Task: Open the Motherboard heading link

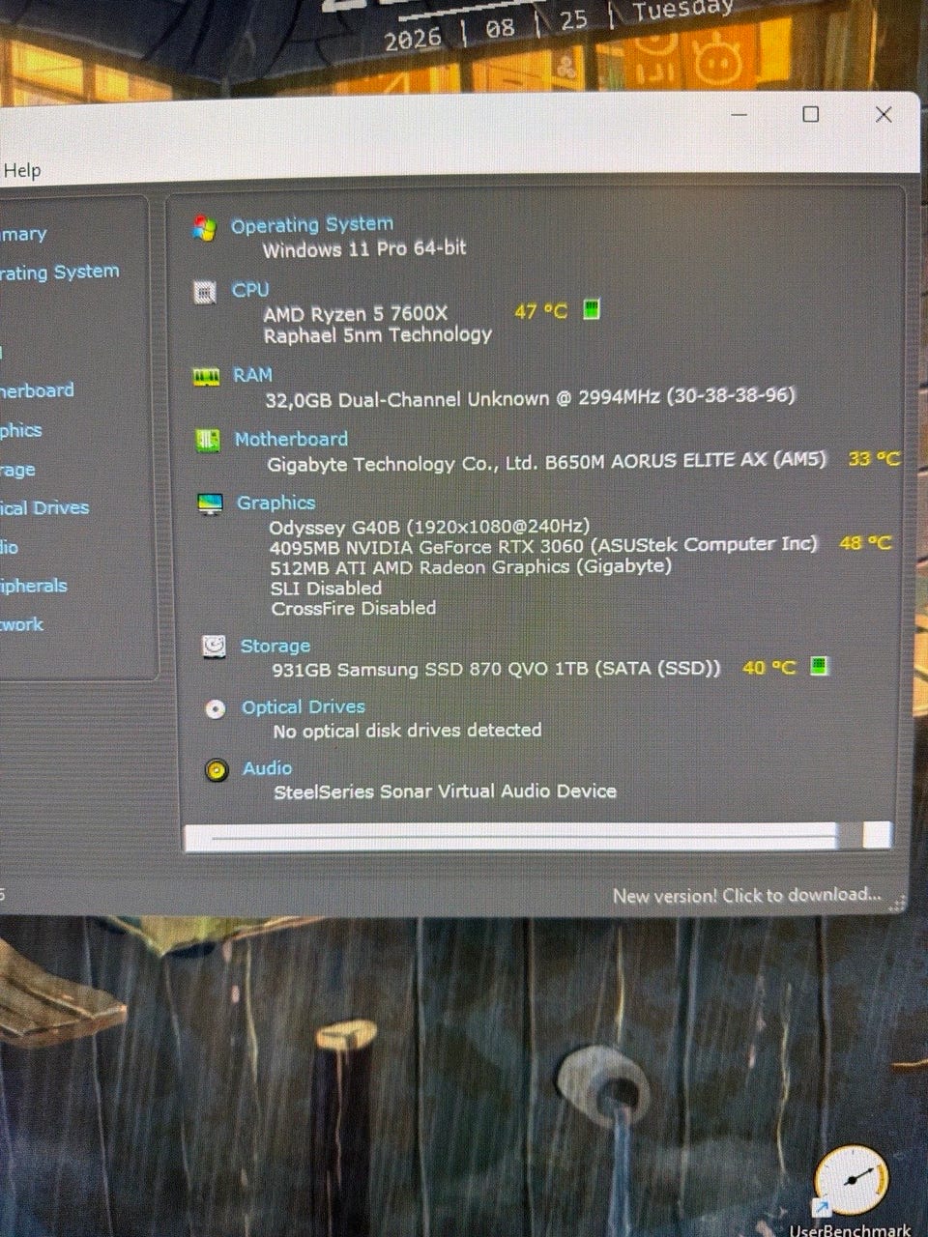Action: (x=291, y=439)
